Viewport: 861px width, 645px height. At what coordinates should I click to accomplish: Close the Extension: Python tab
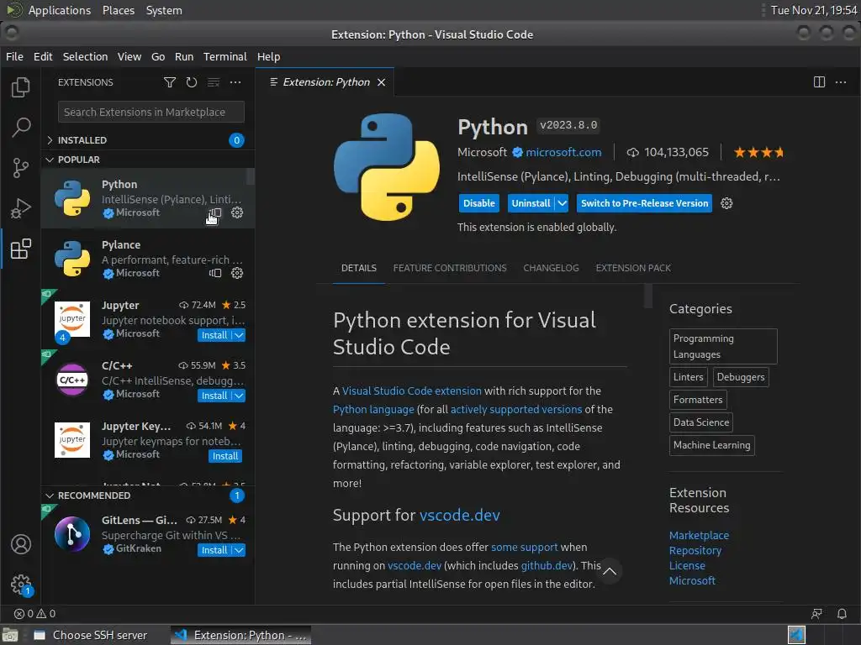tap(381, 82)
